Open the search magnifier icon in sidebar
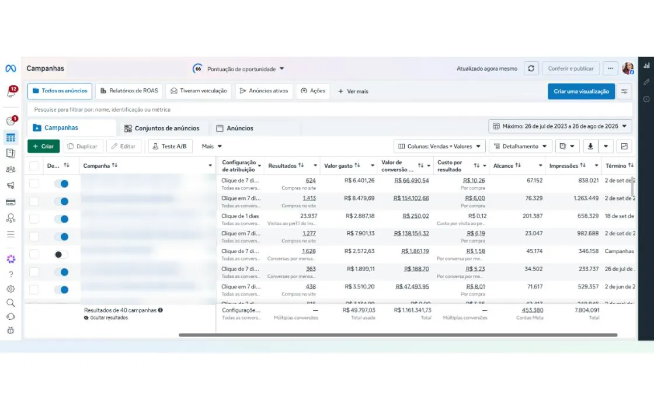Image resolution: width=654 pixels, height=409 pixels. coord(11,303)
